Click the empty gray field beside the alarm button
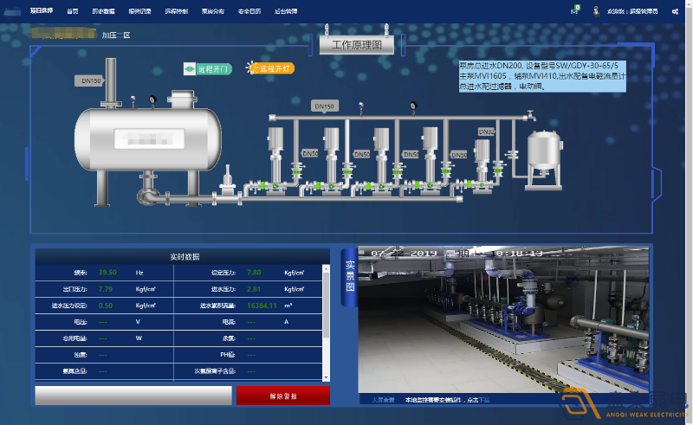 (x=133, y=396)
